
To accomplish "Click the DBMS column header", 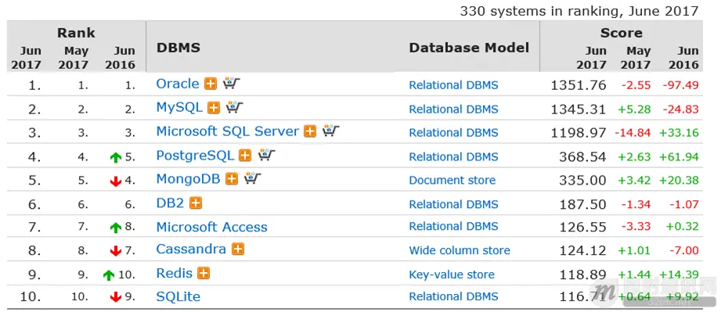I will tap(178, 48).
